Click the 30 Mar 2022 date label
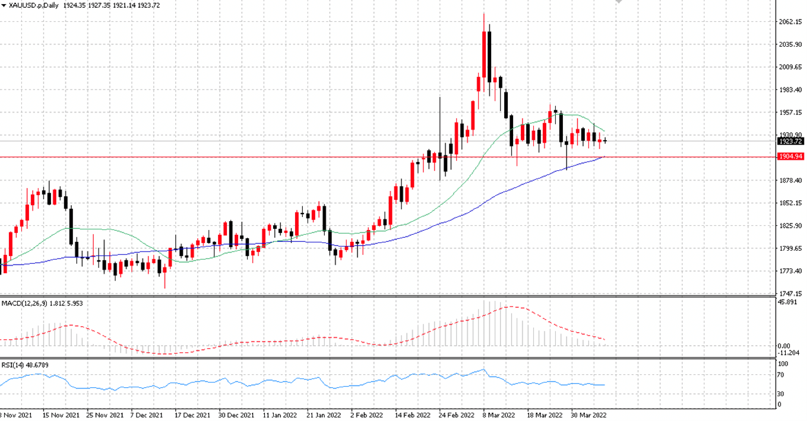Image resolution: width=807 pixels, height=421 pixels. click(x=588, y=415)
